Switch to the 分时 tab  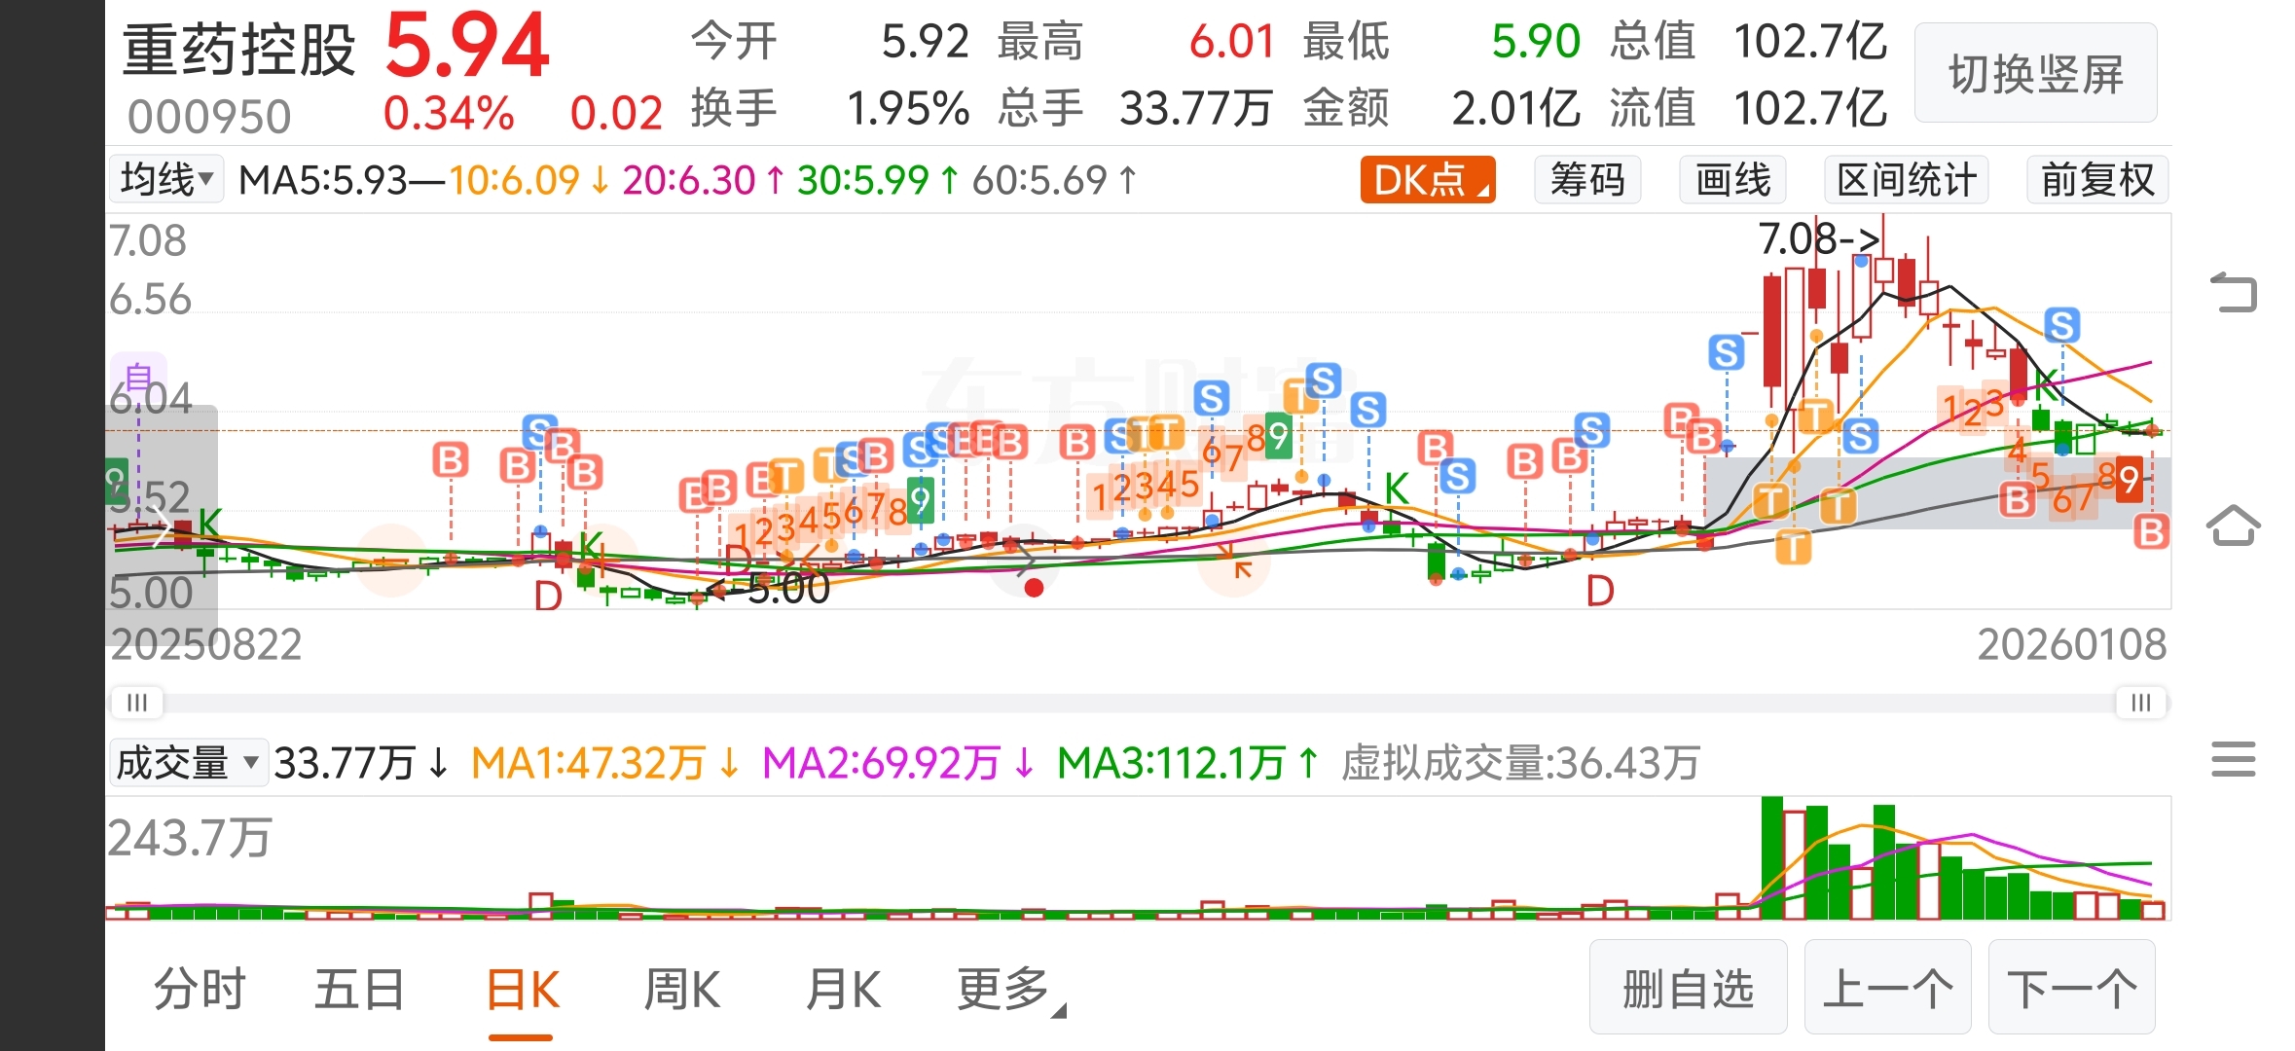[x=200, y=990]
